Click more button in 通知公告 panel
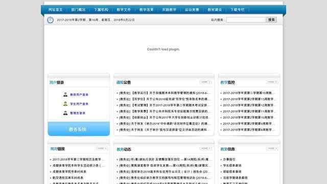This screenshot has height=184, width=327. [205, 82]
